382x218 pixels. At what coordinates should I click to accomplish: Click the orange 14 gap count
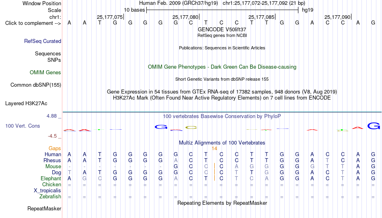pyautogui.click(x=214, y=149)
